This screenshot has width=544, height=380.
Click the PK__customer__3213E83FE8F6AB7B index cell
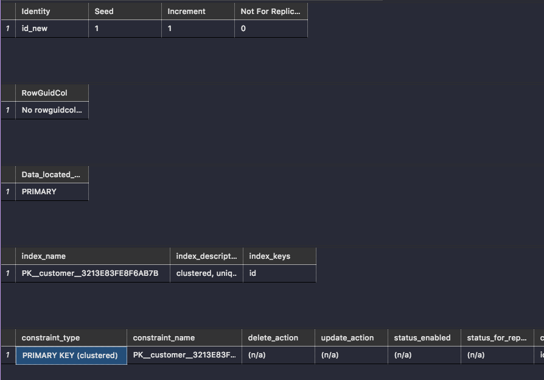90,273
